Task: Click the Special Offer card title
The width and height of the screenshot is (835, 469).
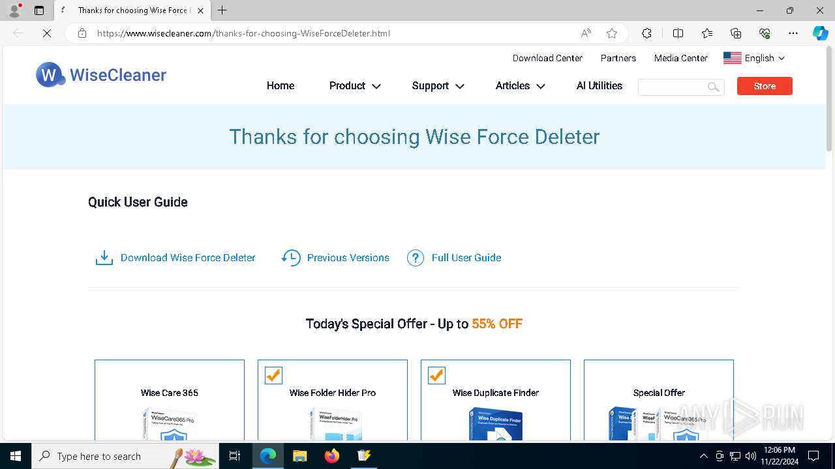Action: point(659,393)
